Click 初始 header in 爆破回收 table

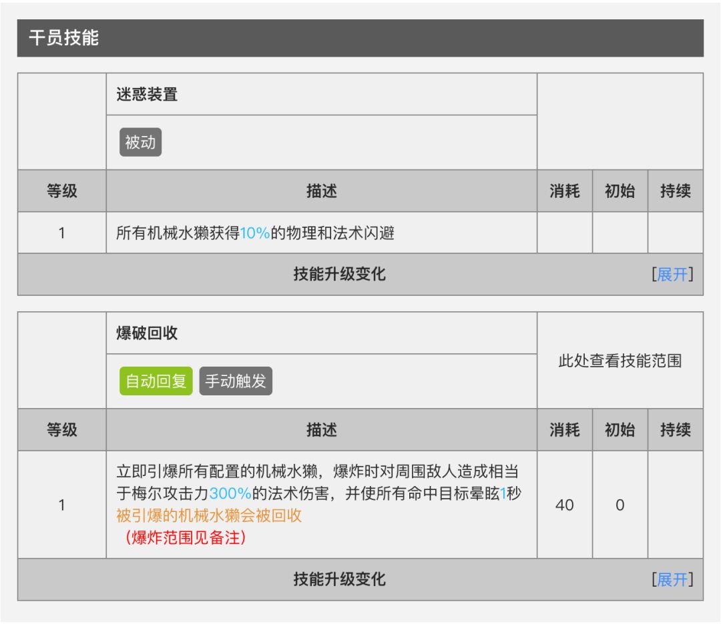point(620,429)
